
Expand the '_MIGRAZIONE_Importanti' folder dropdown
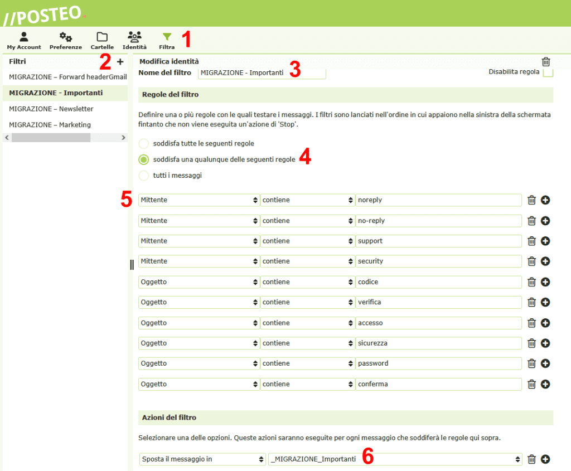(395, 459)
